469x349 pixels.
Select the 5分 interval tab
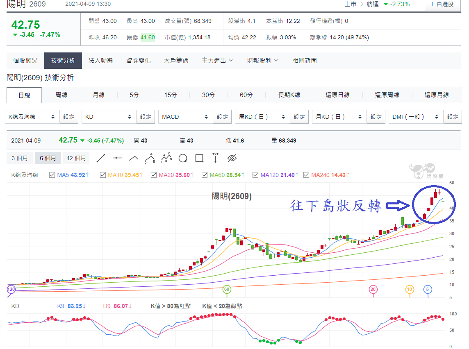pyautogui.click(x=134, y=95)
